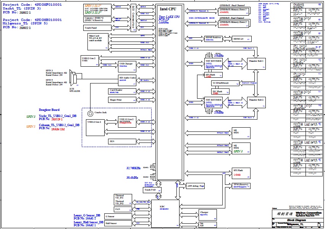Select the TPM (Reserve) block
This screenshot has height=229, width=325.
[x=241, y=186]
